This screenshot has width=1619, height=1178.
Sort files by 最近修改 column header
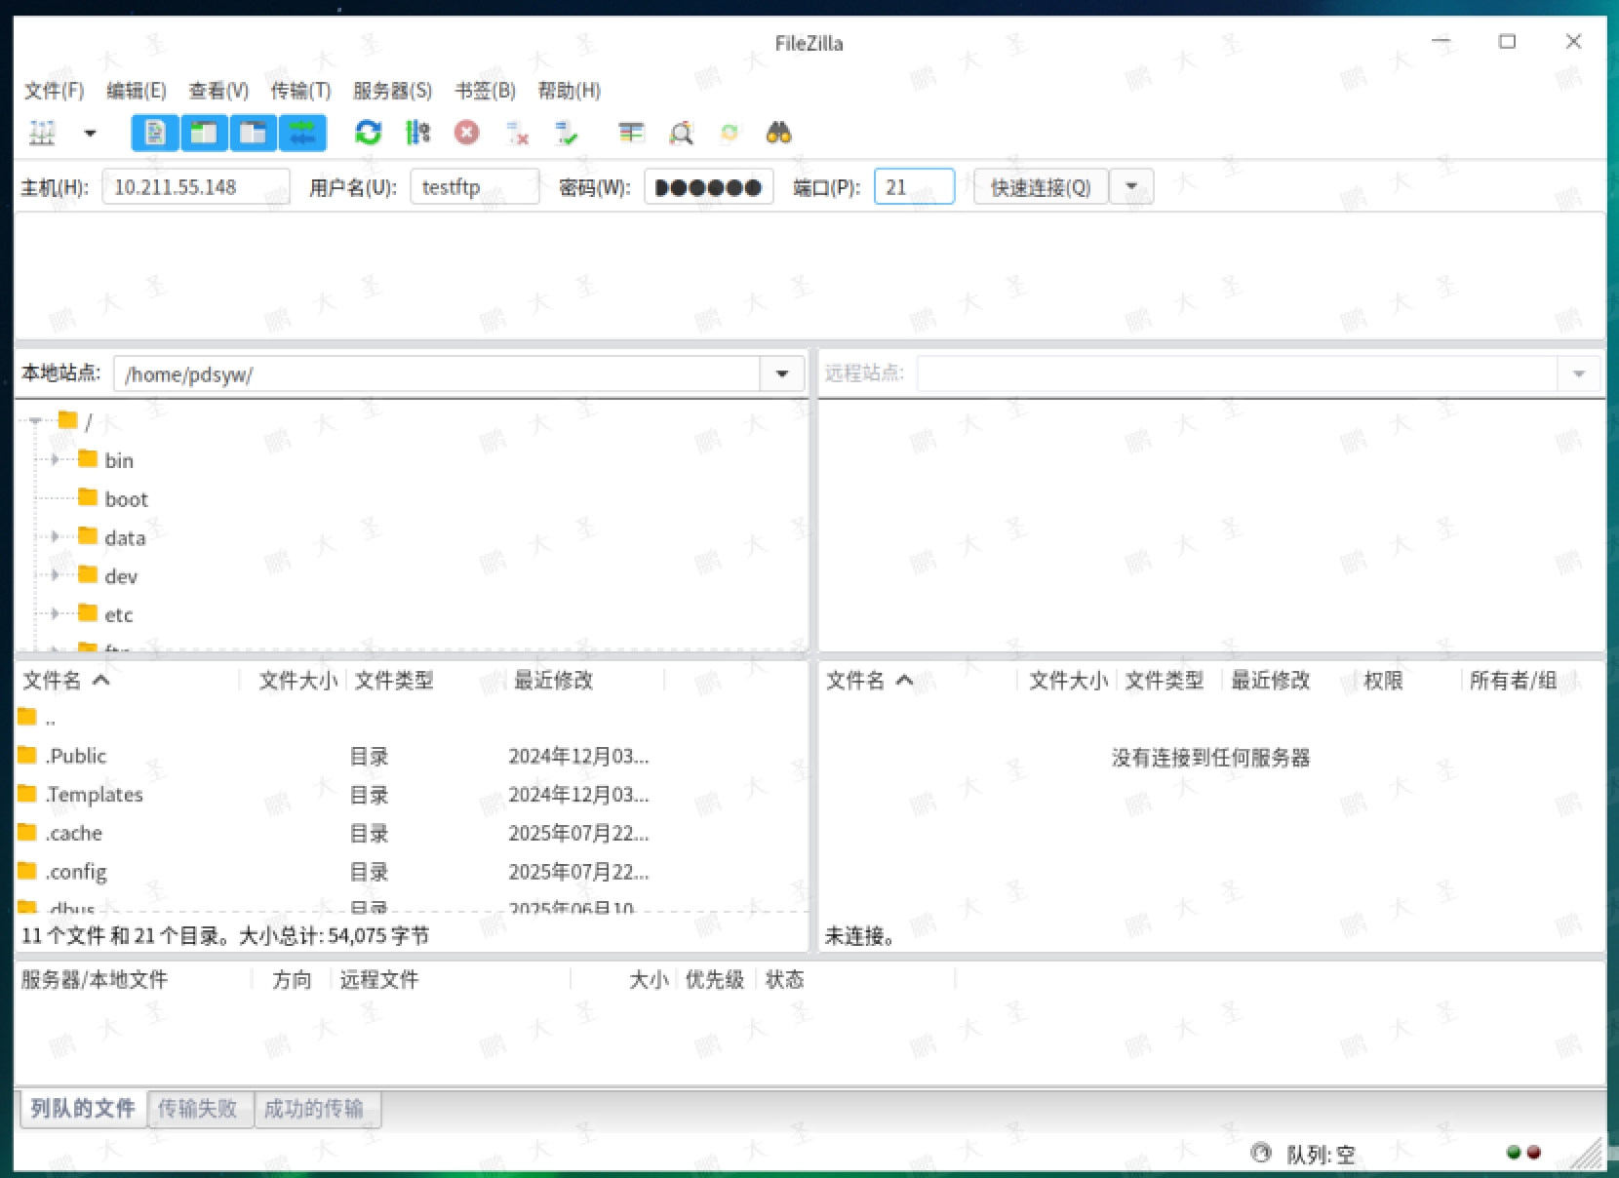pyautogui.click(x=553, y=681)
